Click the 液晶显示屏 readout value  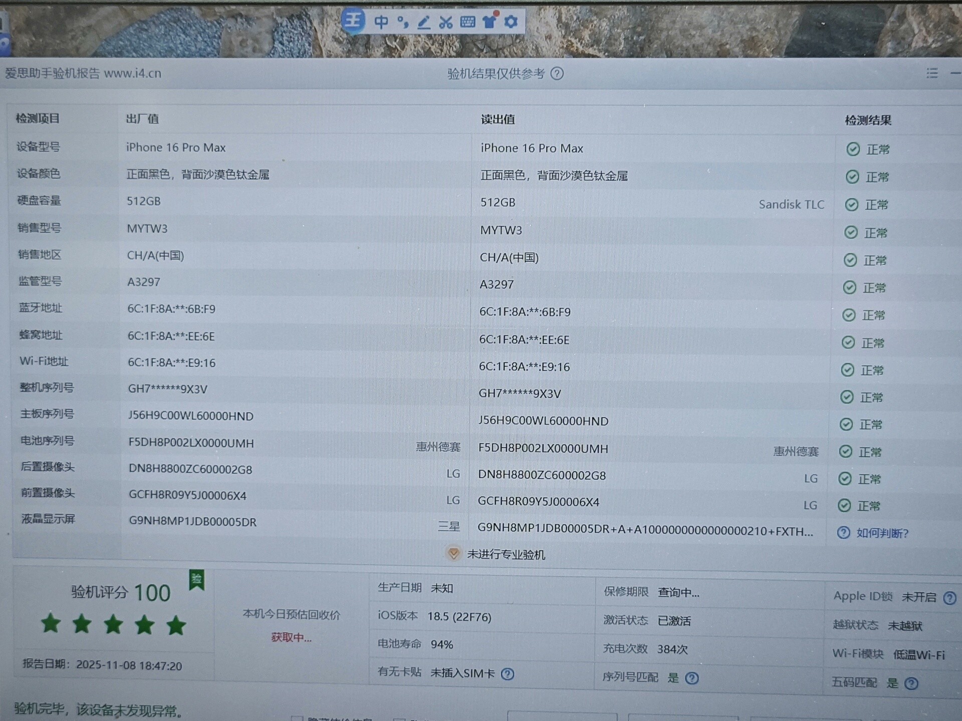pos(644,530)
